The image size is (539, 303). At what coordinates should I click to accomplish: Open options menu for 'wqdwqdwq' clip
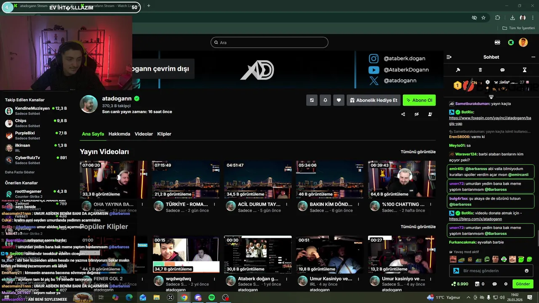pos(214,279)
